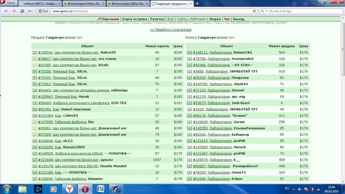Click [Z] sector tag of #39817 row
Image resolution: width=345 pixels, height=194 pixels.
(35, 59)
